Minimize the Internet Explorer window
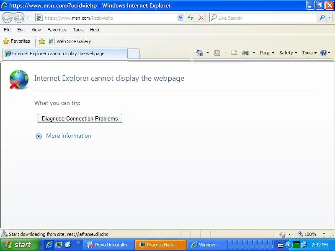 coord(310,5)
